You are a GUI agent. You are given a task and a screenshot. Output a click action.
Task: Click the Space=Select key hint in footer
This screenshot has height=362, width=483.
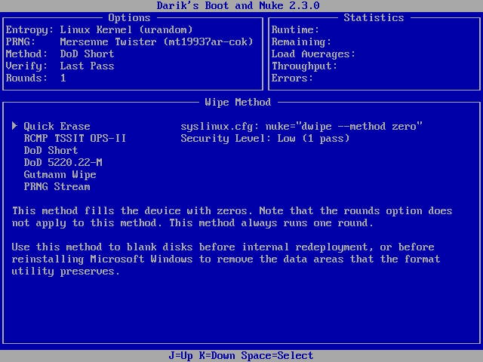pos(277,355)
